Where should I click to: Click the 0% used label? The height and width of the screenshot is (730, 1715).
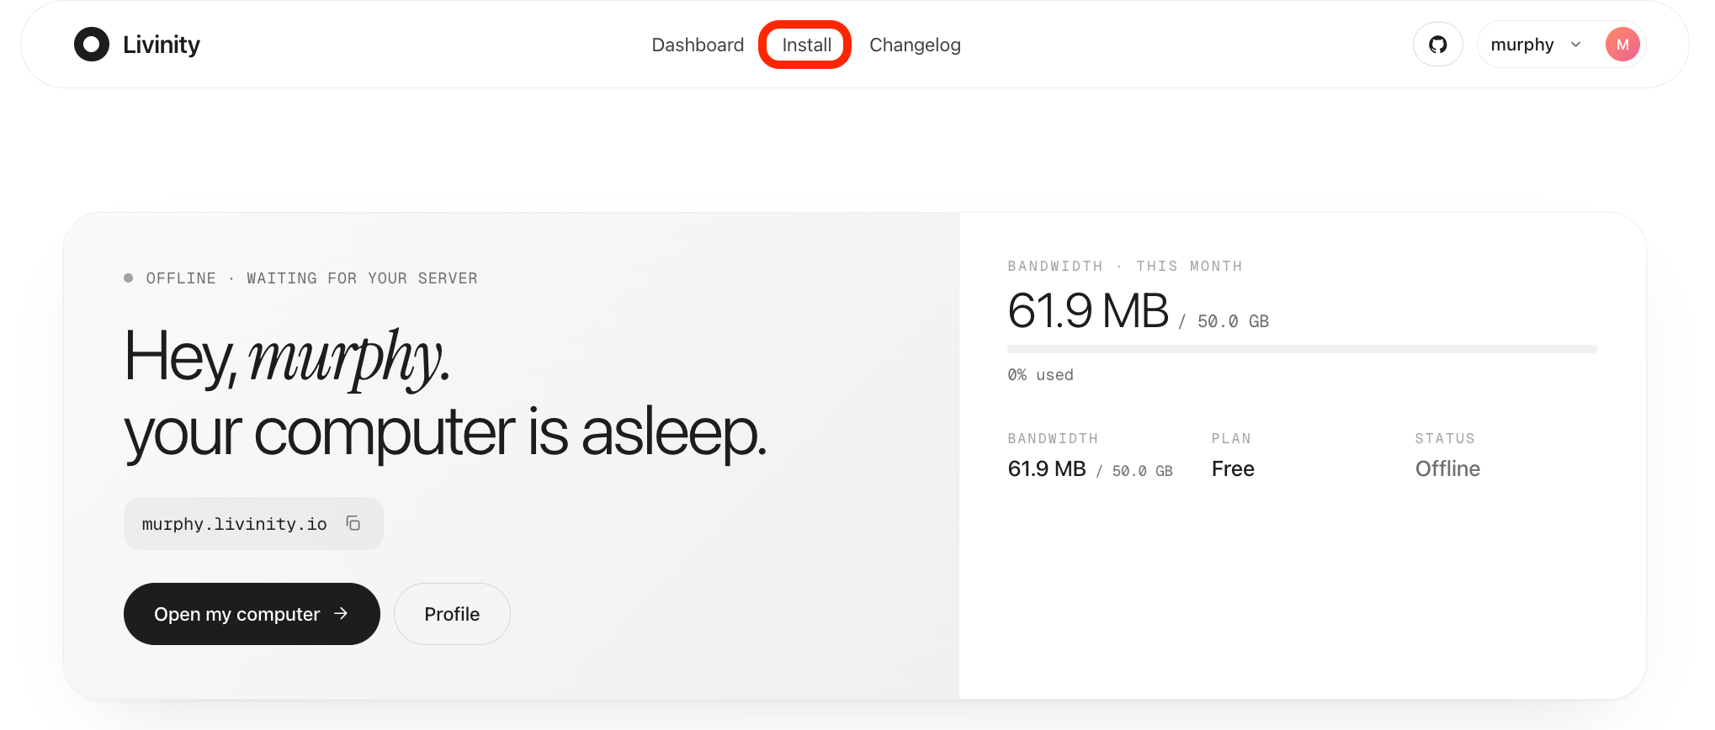tap(1040, 375)
